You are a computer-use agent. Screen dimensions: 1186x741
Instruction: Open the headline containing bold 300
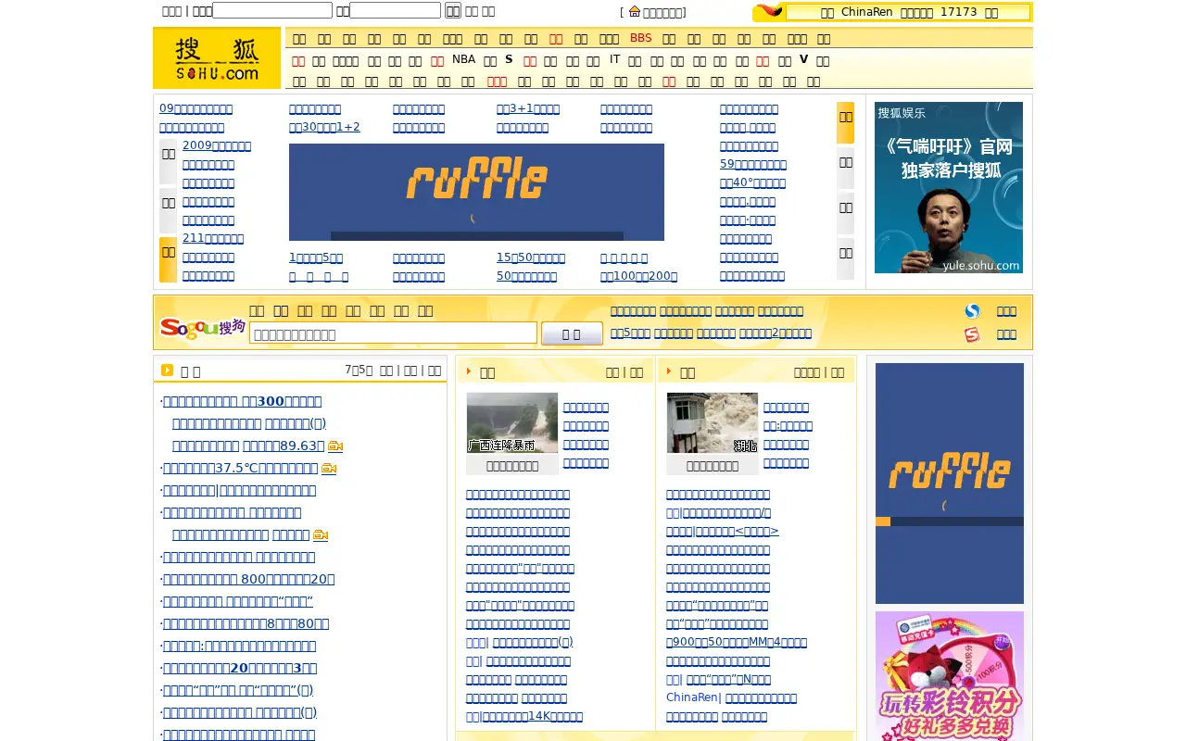point(243,402)
